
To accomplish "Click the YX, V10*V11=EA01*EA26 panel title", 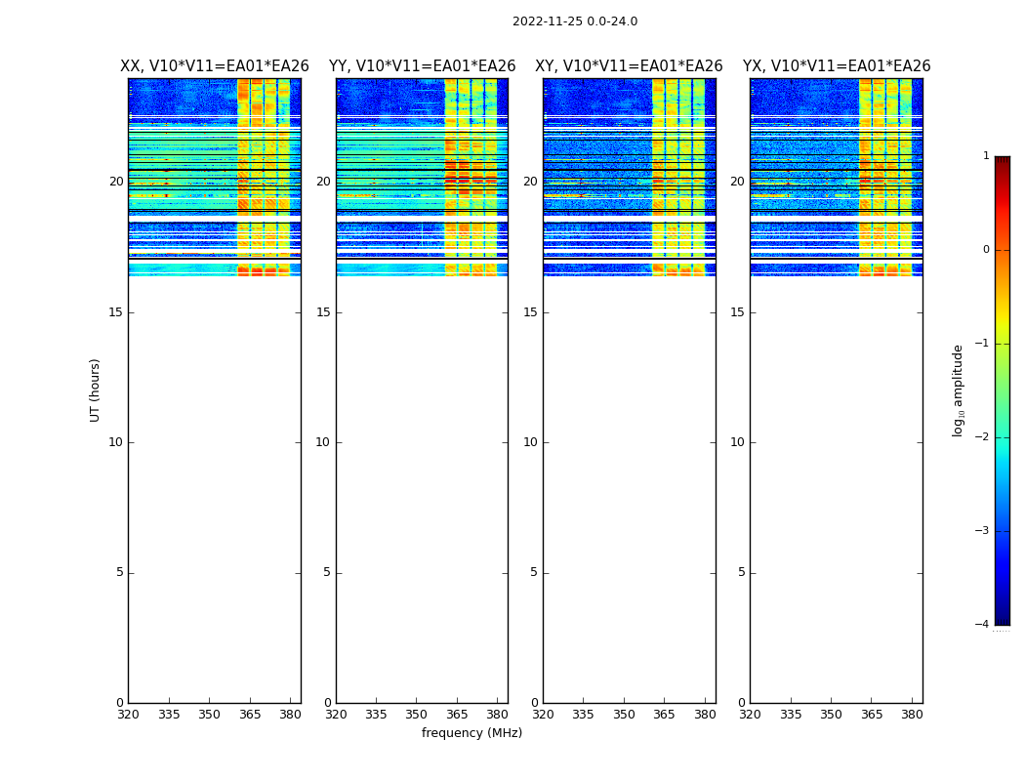I will (x=836, y=66).
